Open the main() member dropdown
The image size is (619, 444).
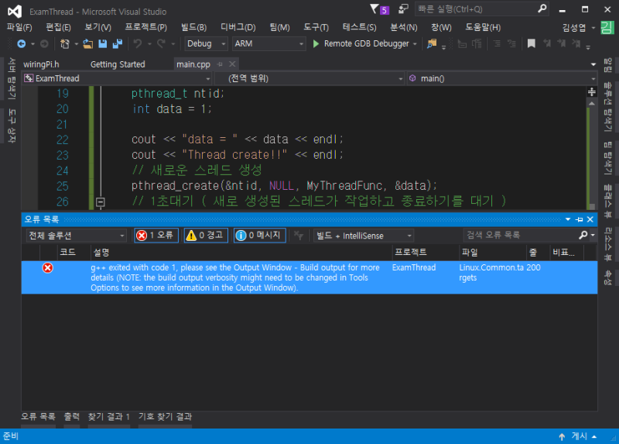click(x=501, y=78)
